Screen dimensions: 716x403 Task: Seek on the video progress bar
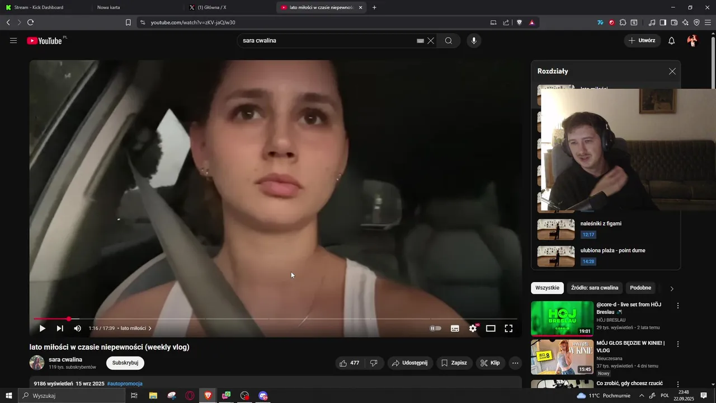point(275,319)
